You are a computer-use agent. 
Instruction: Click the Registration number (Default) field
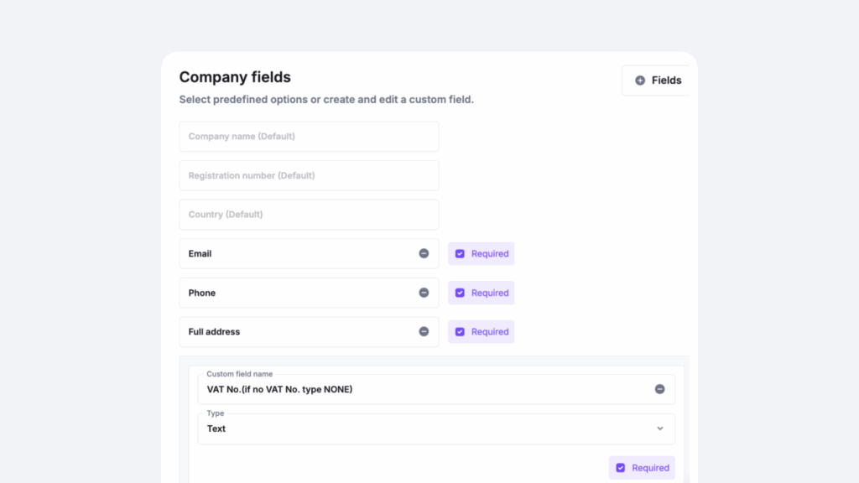pos(309,175)
